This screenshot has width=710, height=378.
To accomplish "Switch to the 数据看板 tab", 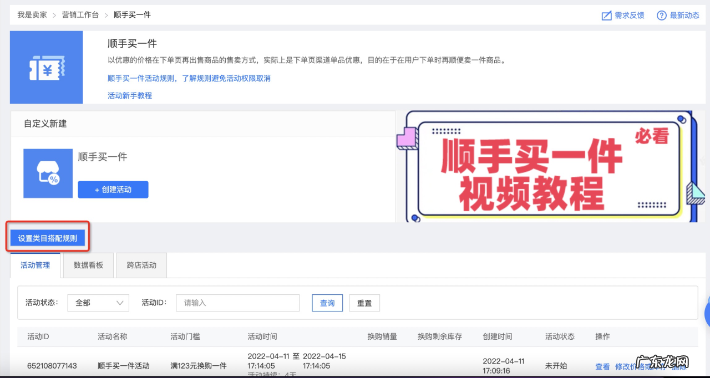I will click(x=88, y=265).
